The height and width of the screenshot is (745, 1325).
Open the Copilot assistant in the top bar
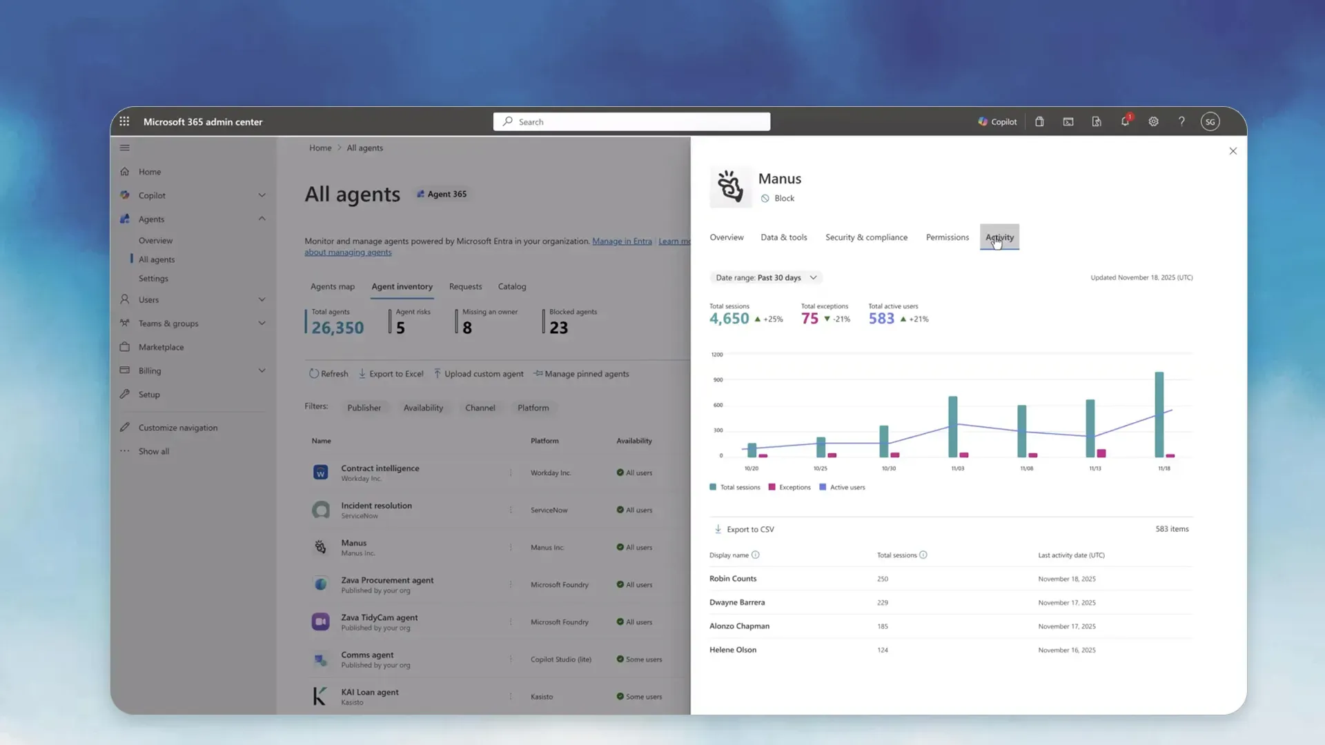coord(997,121)
